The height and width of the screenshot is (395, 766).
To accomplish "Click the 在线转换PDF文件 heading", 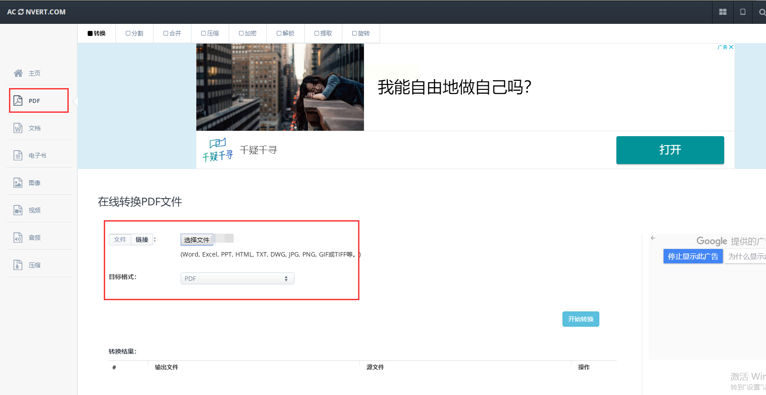I will (140, 202).
